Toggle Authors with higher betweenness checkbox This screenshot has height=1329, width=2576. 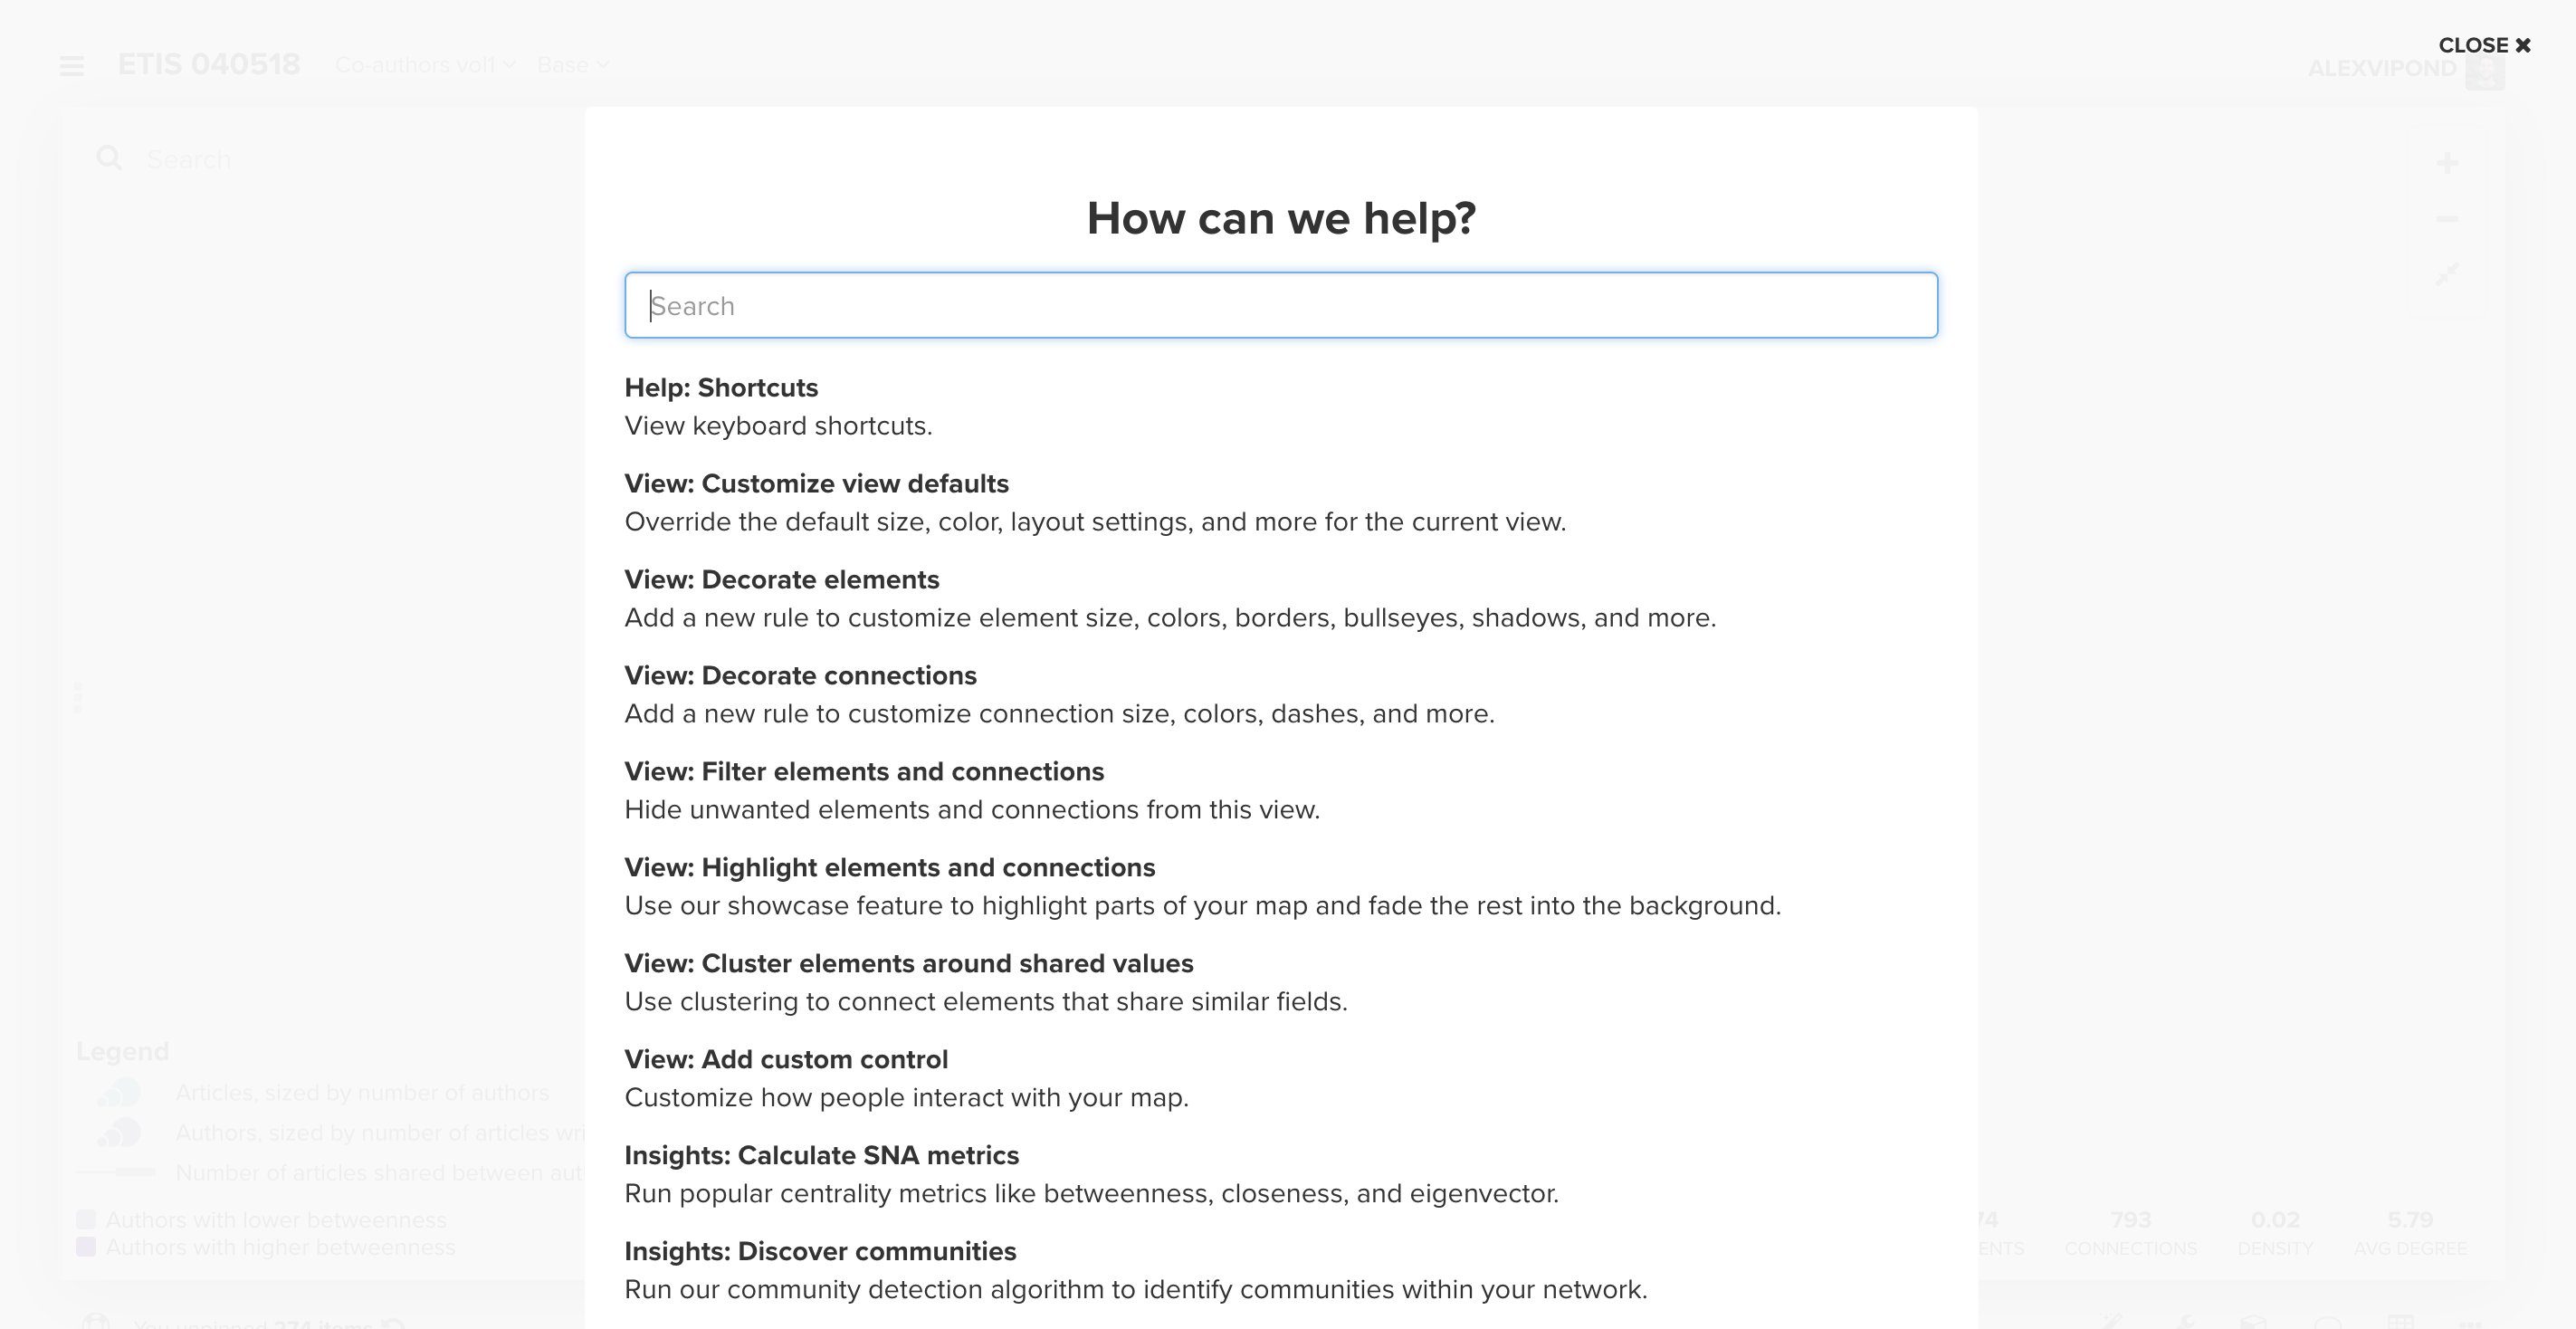(x=86, y=1246)
